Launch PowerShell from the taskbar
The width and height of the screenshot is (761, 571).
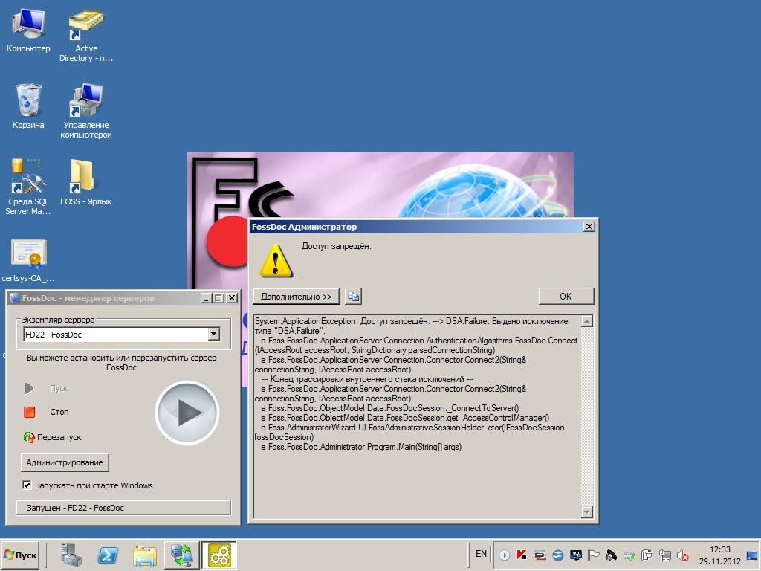point(108,555)
